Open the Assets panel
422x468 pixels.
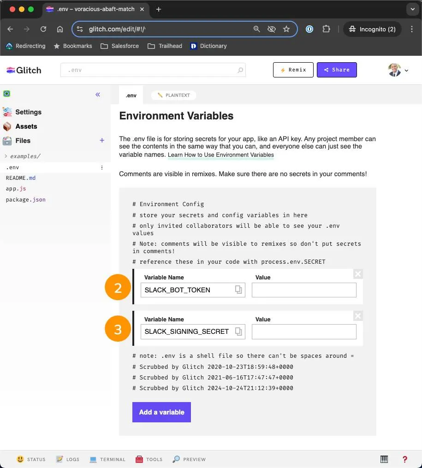pos(26,126)
